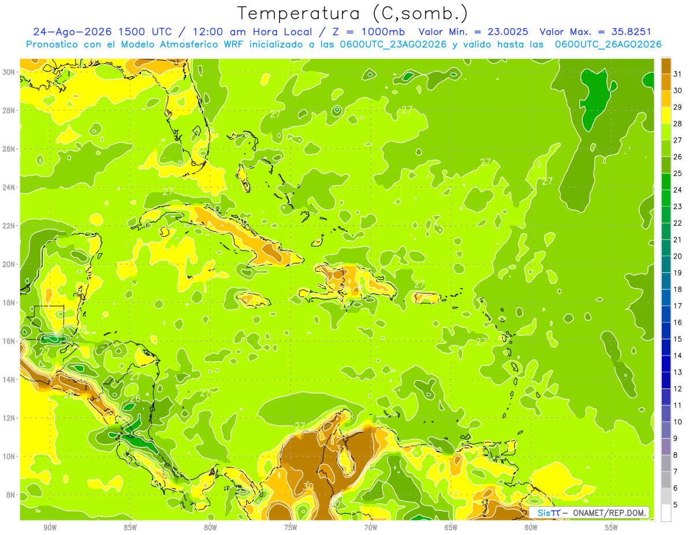693x535 pixels.
Task: Click legend value 10 on colorbar
Action: [678, 422]
